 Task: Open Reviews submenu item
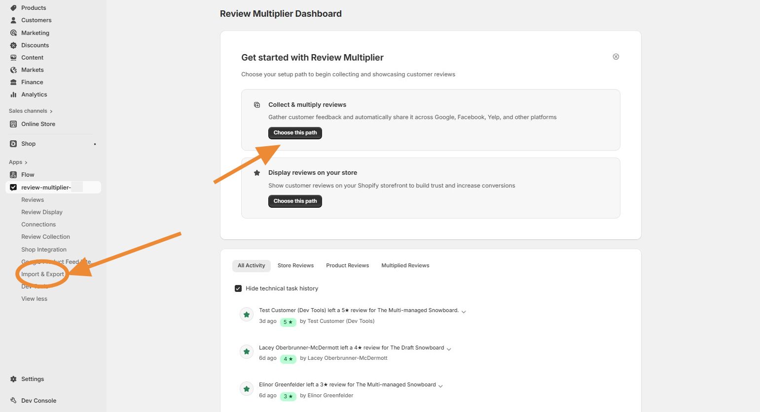pos(33,200)
